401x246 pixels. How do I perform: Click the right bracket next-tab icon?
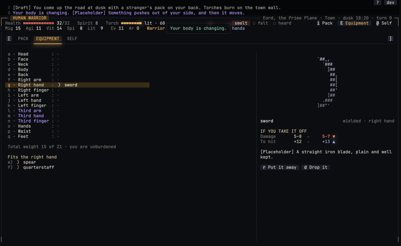click(x=390, y=38)
